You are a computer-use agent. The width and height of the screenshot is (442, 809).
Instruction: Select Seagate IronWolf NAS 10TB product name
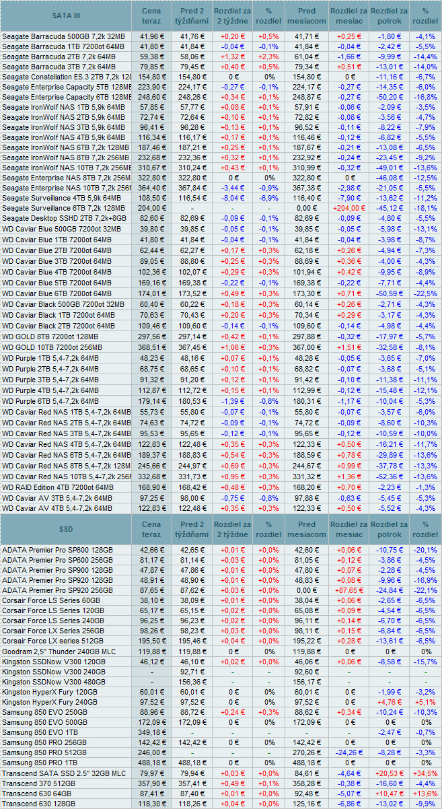point(67,168)
